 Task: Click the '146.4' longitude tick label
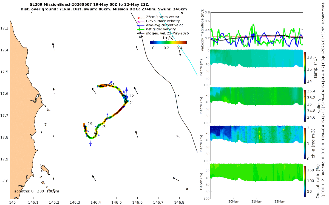[96, 203]
